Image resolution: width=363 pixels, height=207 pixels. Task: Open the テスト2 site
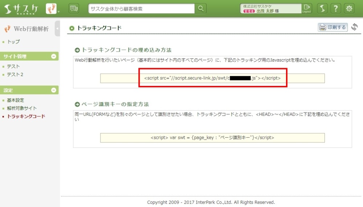pyautogui.click(x=15, y=74)
